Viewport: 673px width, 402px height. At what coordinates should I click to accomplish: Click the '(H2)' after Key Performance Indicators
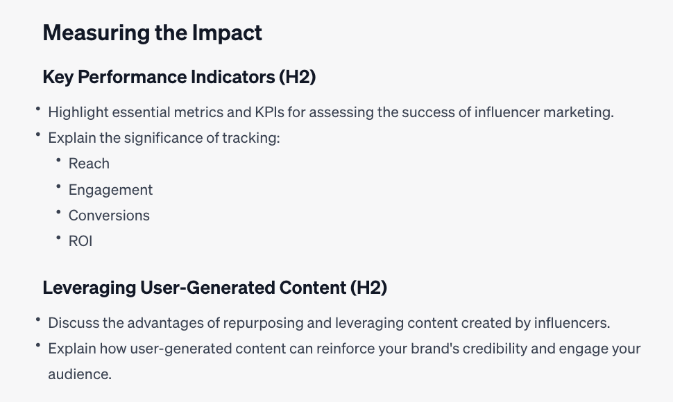point(298,77)
